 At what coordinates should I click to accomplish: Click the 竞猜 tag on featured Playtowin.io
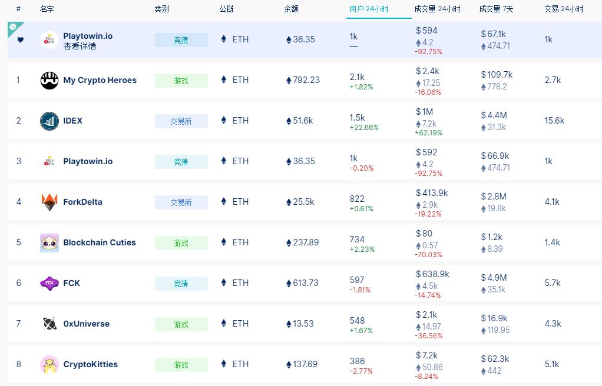(x=181, y=40)
